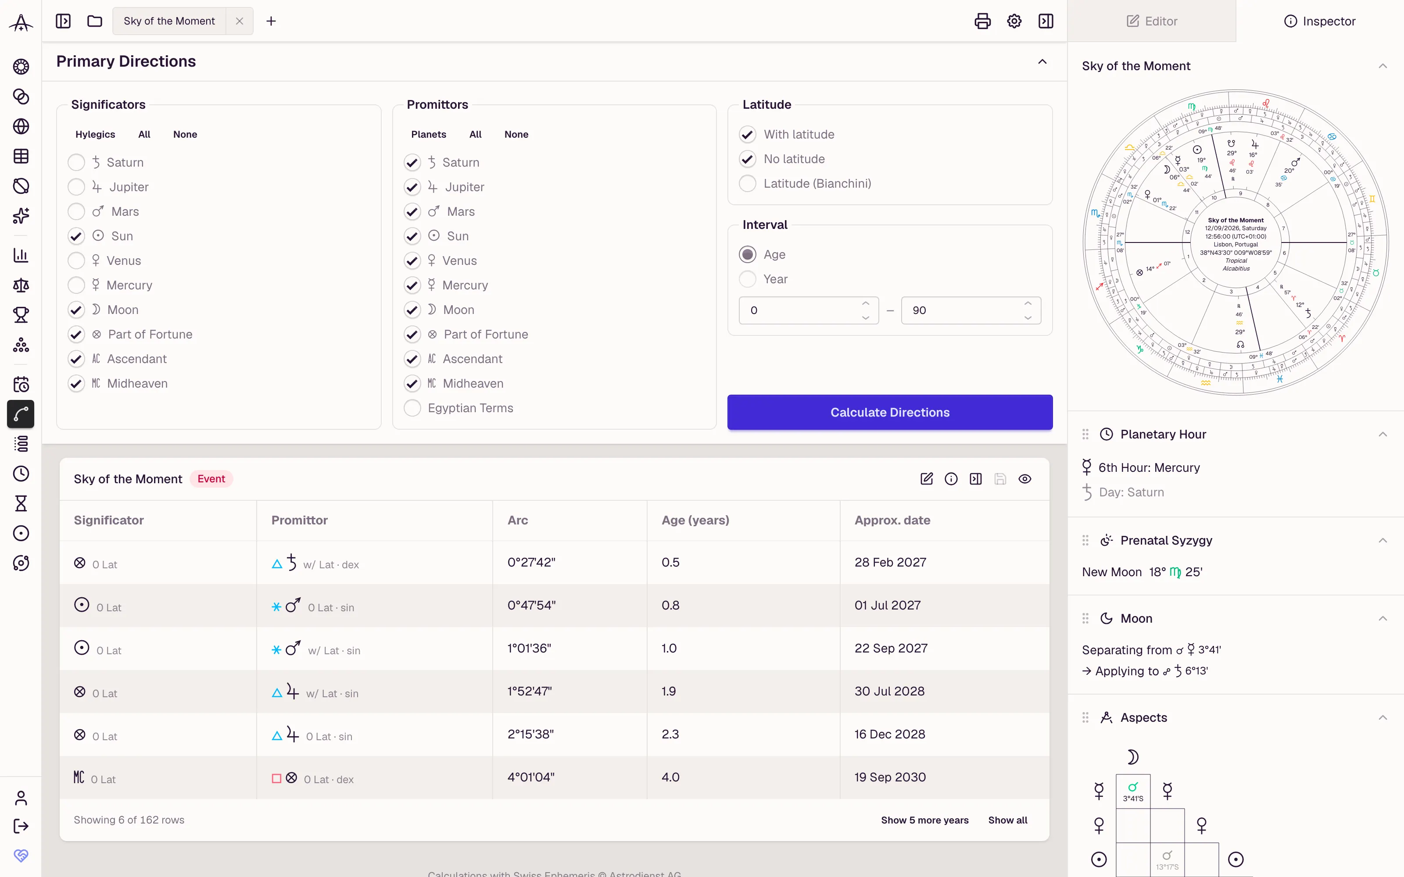This screenshot has width=1404, height=877.
Task: Collapse the Primary Directions section
Action: tap(1042, 61)
